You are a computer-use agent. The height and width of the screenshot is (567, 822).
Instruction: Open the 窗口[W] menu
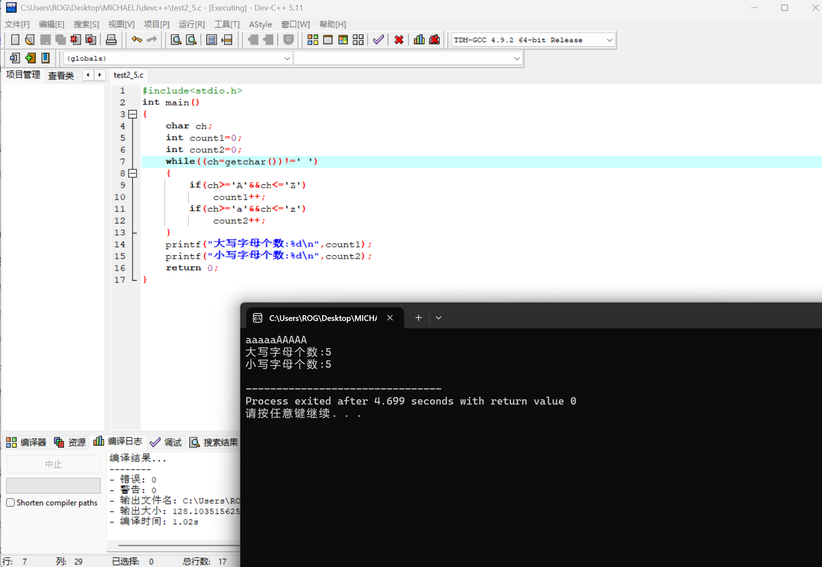pyautogui.click(x=295, y=25)
